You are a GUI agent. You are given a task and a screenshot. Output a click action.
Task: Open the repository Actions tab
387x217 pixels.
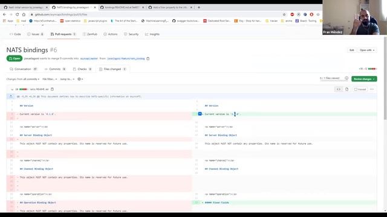(x=111, y=34)
